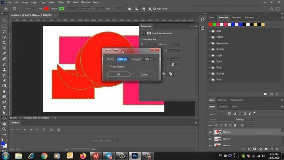284x160 pixels.
Task: Select the Crop tool
Action: (x=4, y=43)
